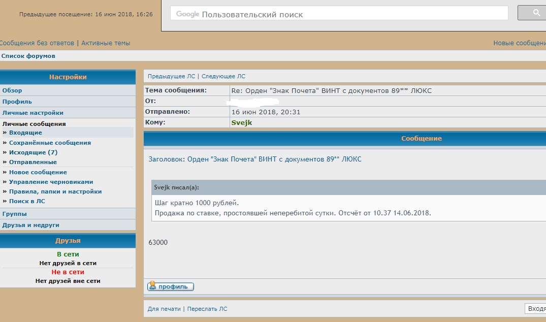Open 'Поиск в ЛС' search page
The width and height of the screenshot is (546, 322).
(27, 201)
